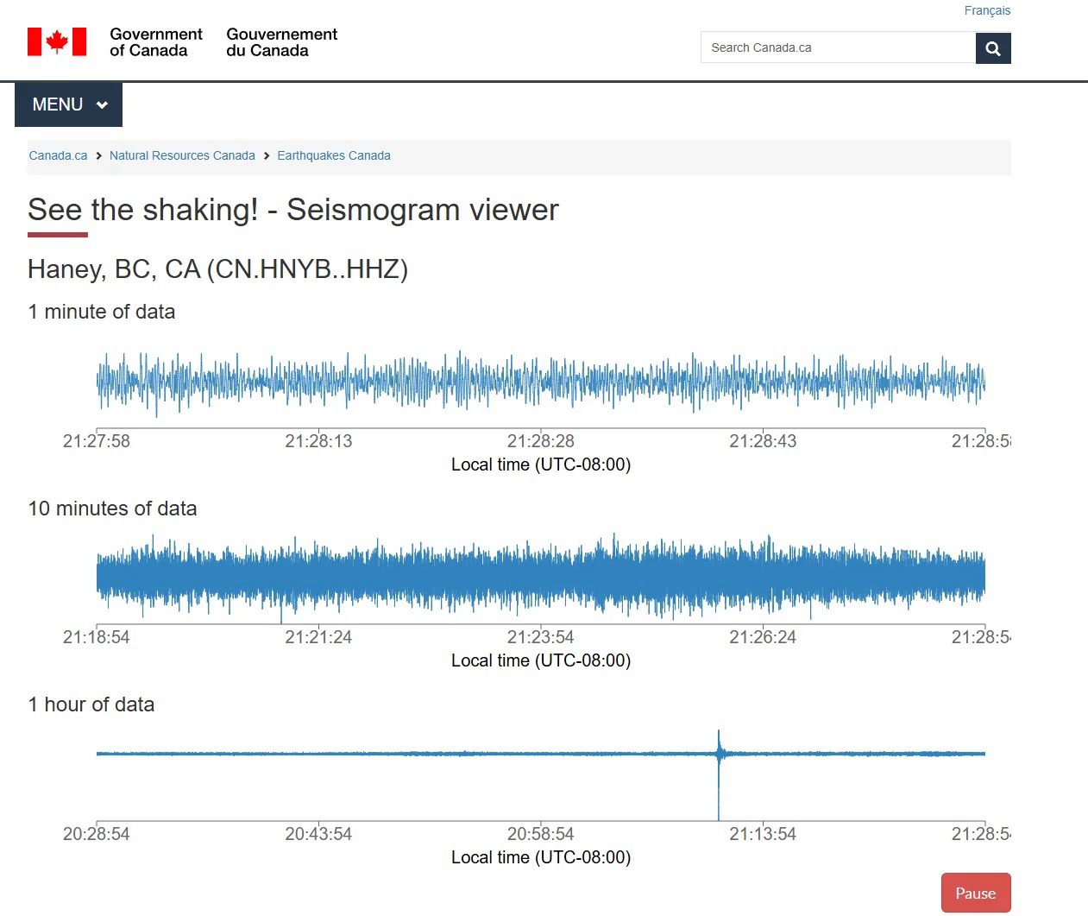
Task: Click the Haney, BC, CA station heading
Action: point(217,269)
